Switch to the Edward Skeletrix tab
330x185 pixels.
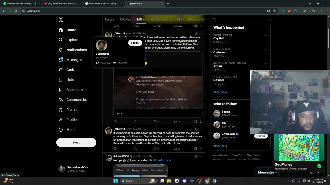click(161, 20)
